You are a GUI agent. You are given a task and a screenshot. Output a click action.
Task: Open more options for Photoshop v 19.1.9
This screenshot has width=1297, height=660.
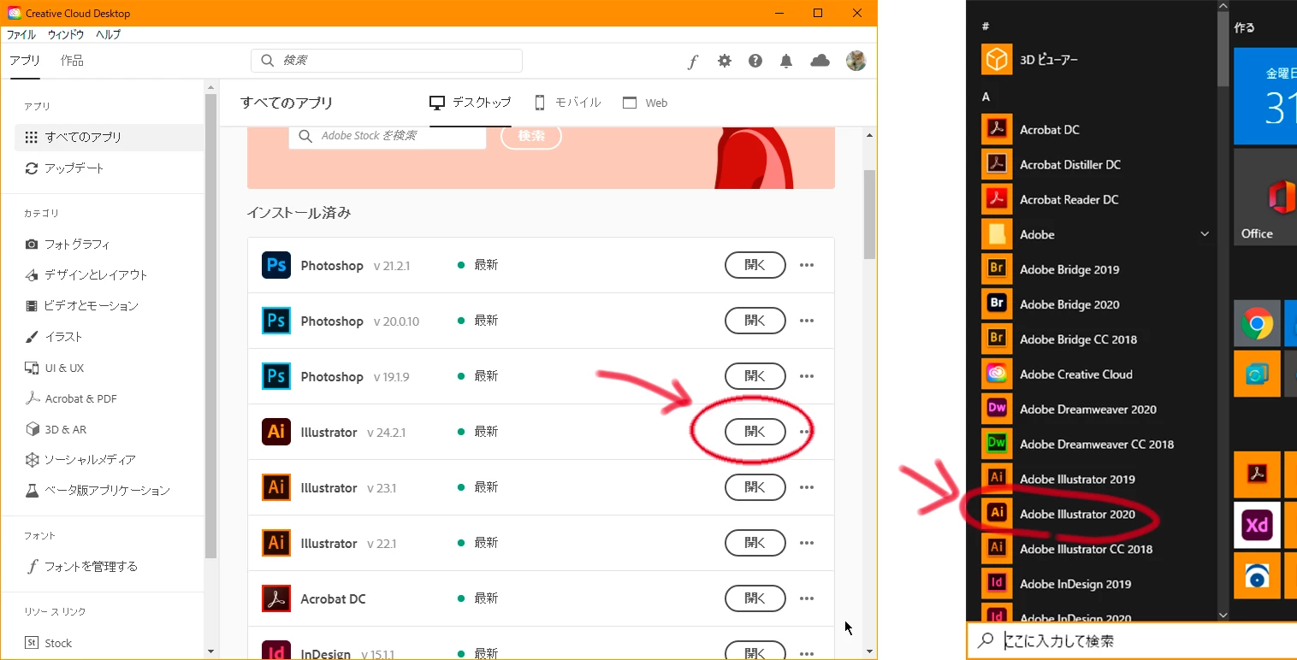click(806, 376)
